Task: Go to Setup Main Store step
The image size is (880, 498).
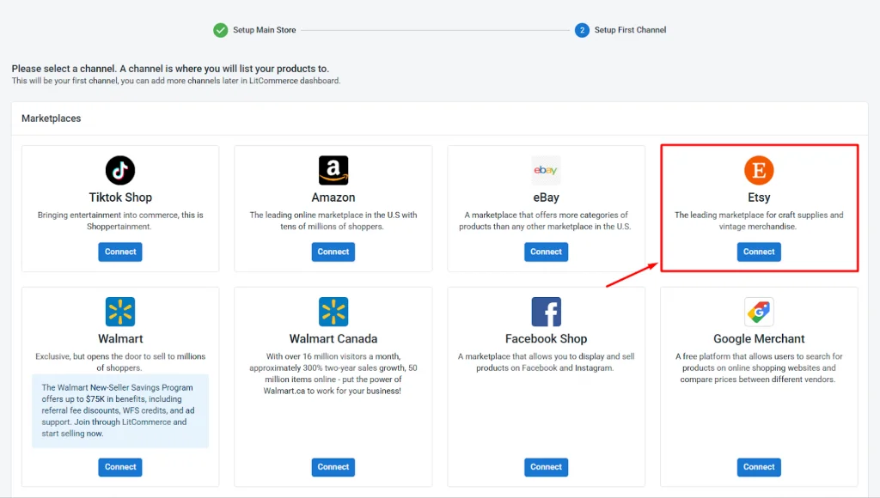Action: (x=255, y=30)
